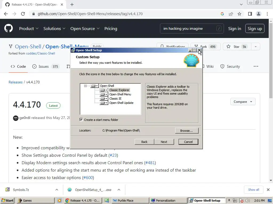Open the Windows Start button

click(x=7, y=201)
